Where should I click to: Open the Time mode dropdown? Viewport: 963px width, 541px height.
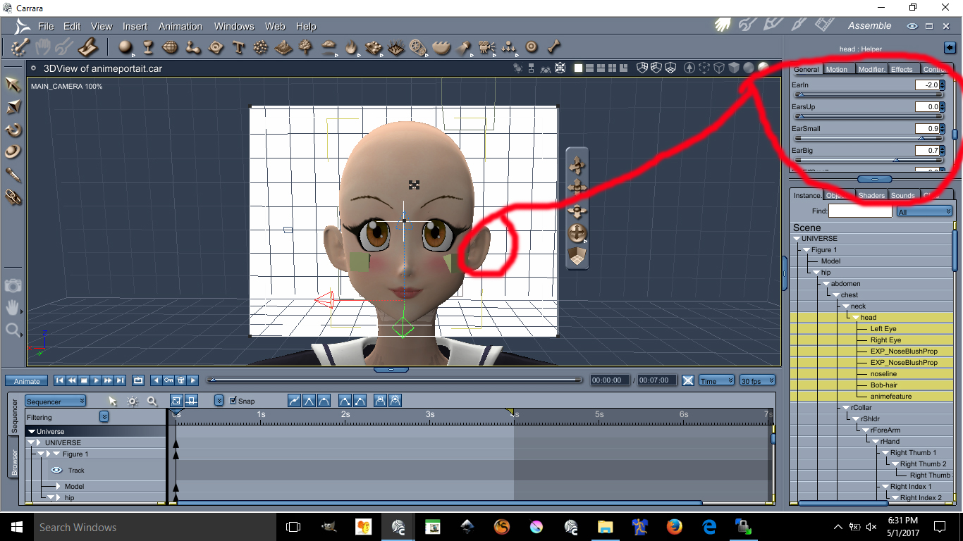tap(717, 380)
